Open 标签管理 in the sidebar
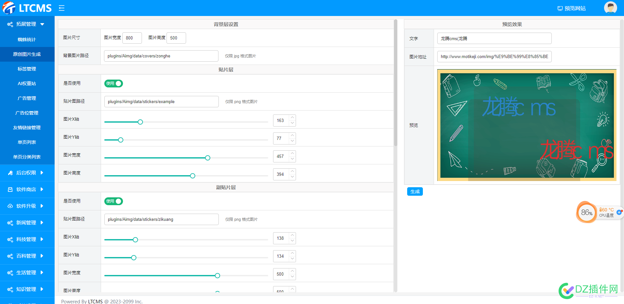The image size is (624, 304). coord(27,69)
